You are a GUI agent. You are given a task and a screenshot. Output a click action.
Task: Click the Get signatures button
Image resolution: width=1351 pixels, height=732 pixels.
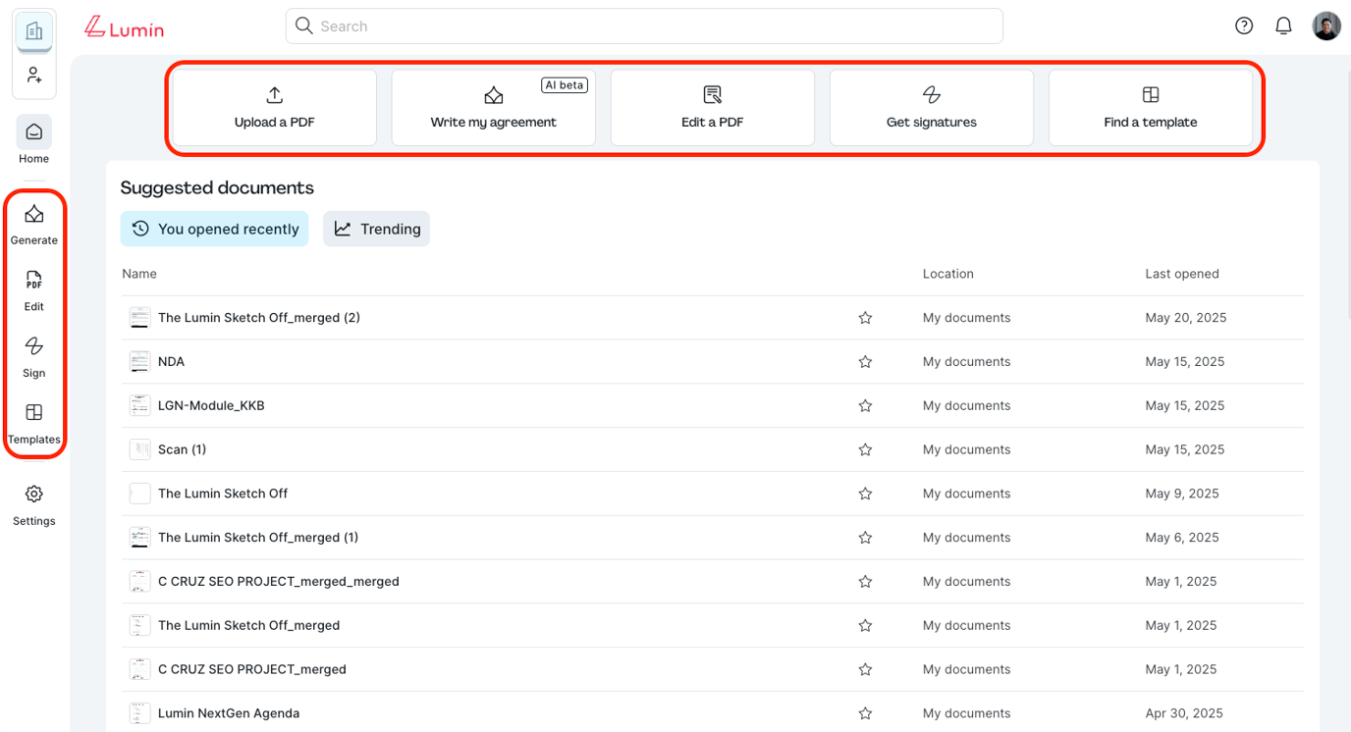click(x=931, y=107)
